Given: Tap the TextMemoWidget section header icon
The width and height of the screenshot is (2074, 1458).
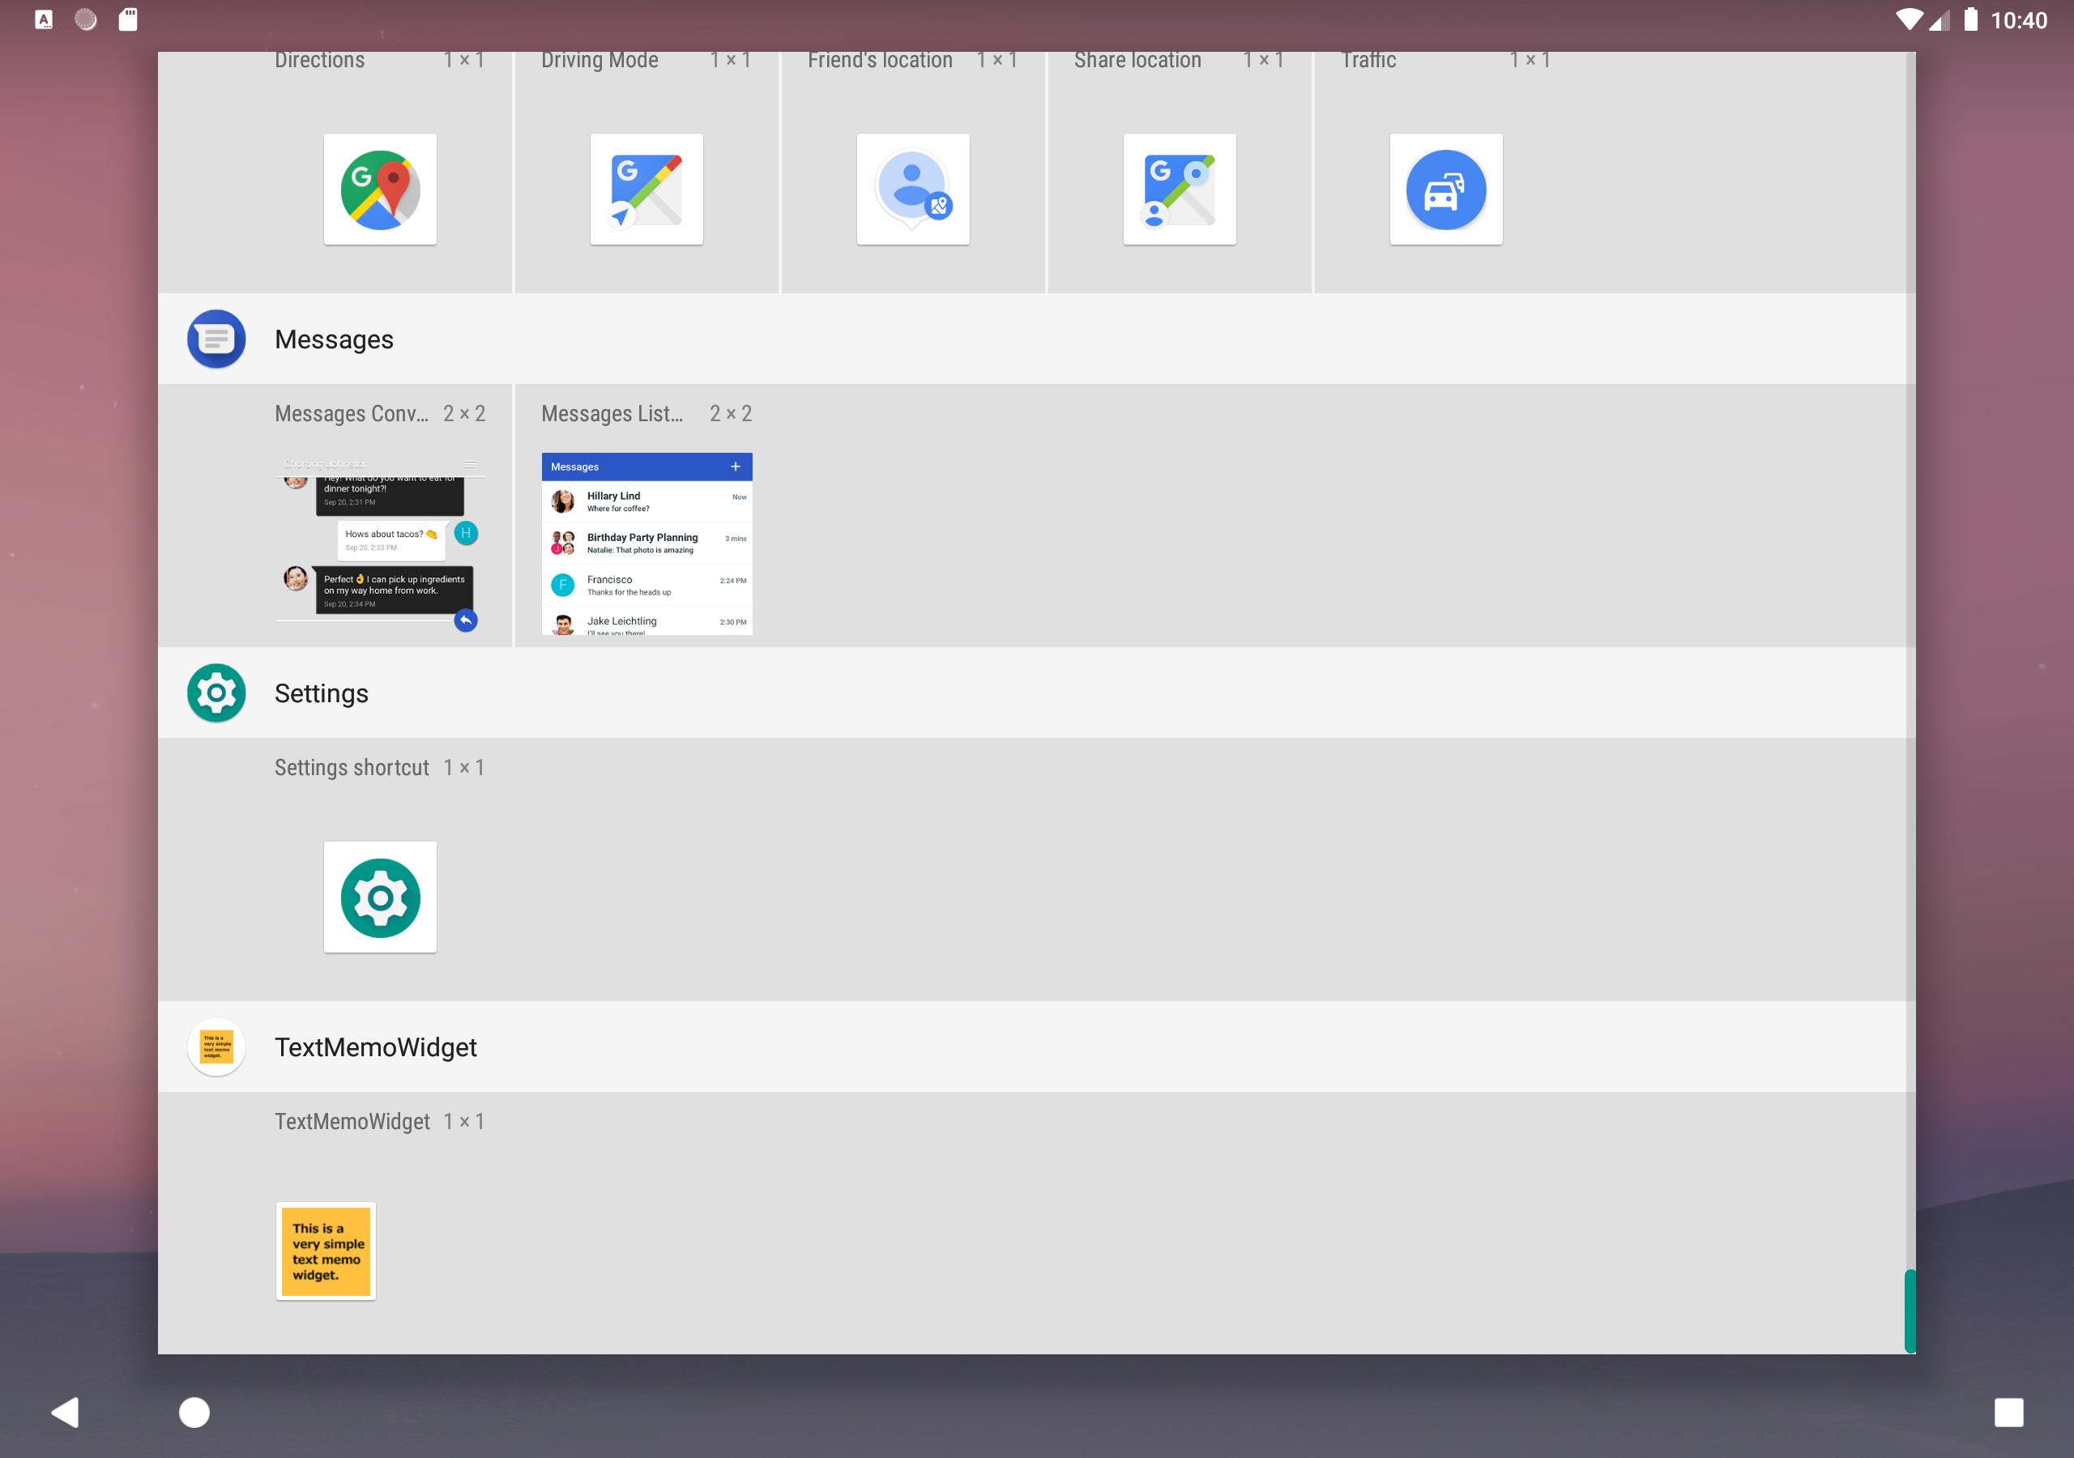Looking at the screenshot, I should [x=216, y=1047].
